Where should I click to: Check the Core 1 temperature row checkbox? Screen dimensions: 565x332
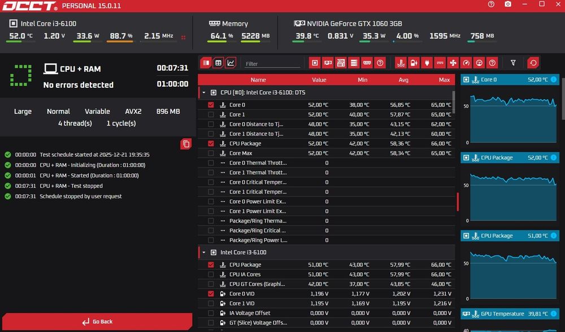coord(211,114)
